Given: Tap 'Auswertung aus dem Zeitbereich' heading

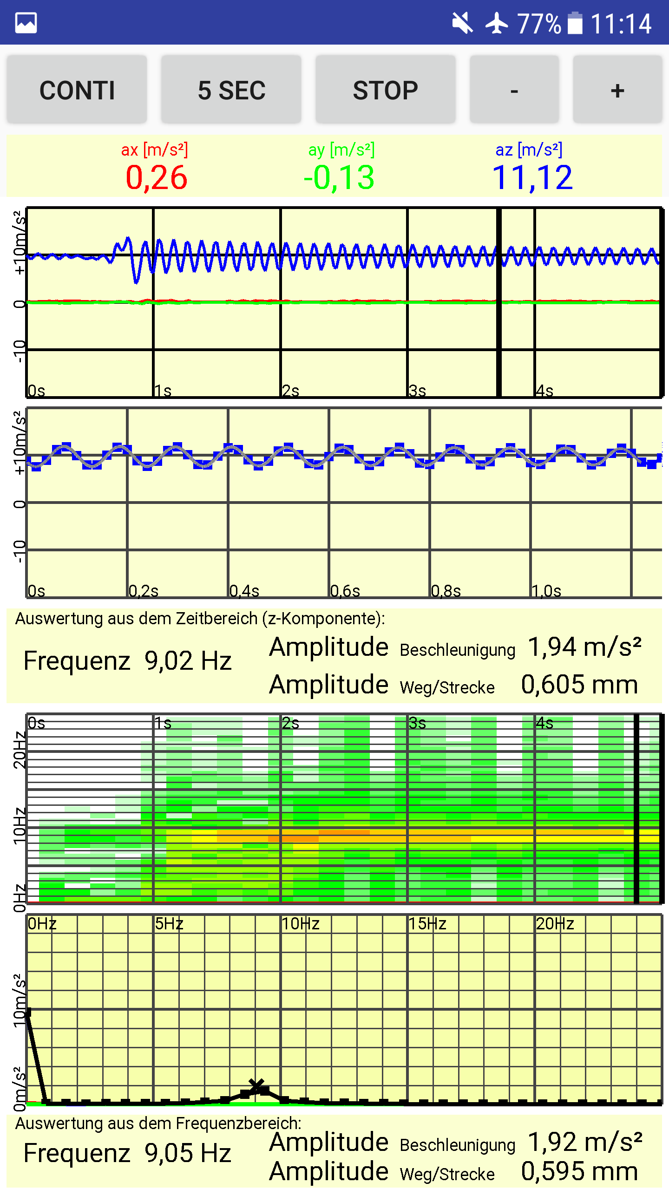Looking at the screenshot, I should pyautogui.click(x=200, y=619).
